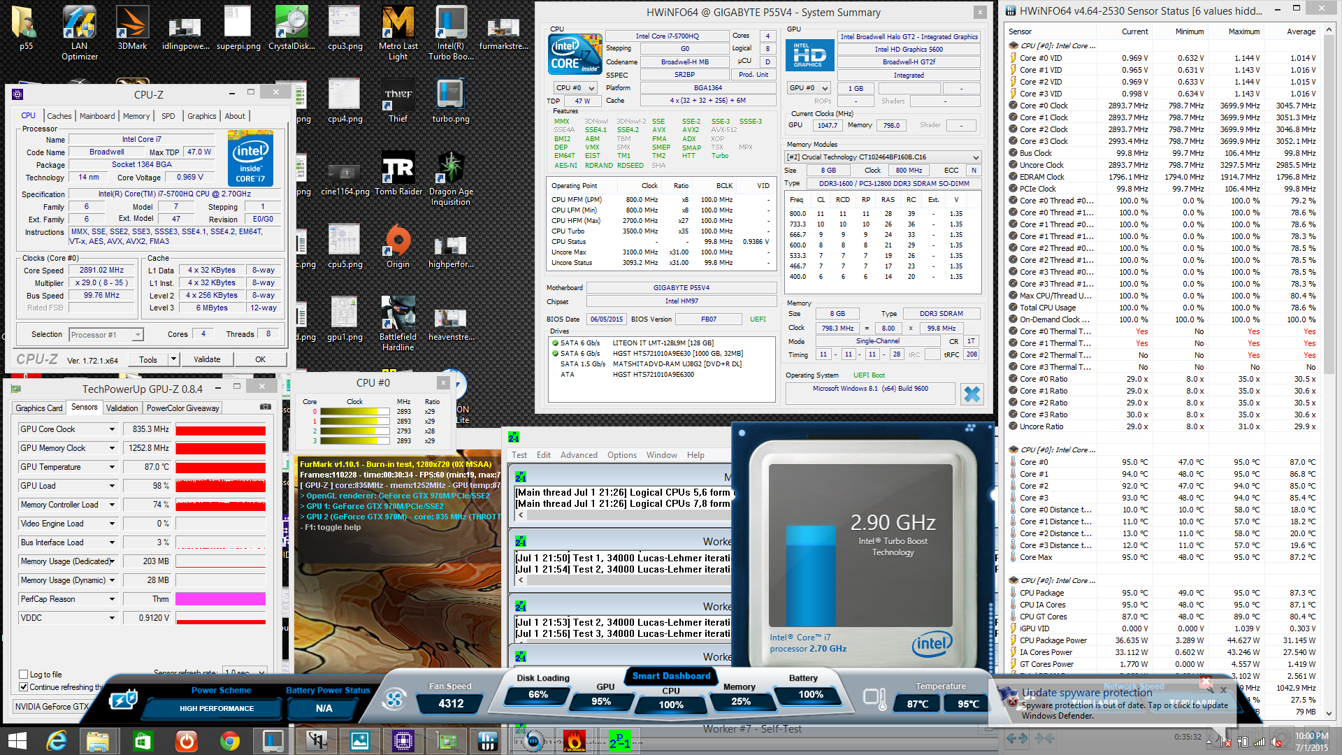Click HWiNFO expand arrows icon at bottom
Viewport: 1342px width, 755px height.
1017,738
